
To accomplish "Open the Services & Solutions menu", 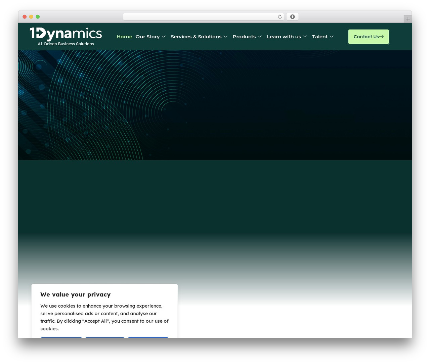I will 196,37.
